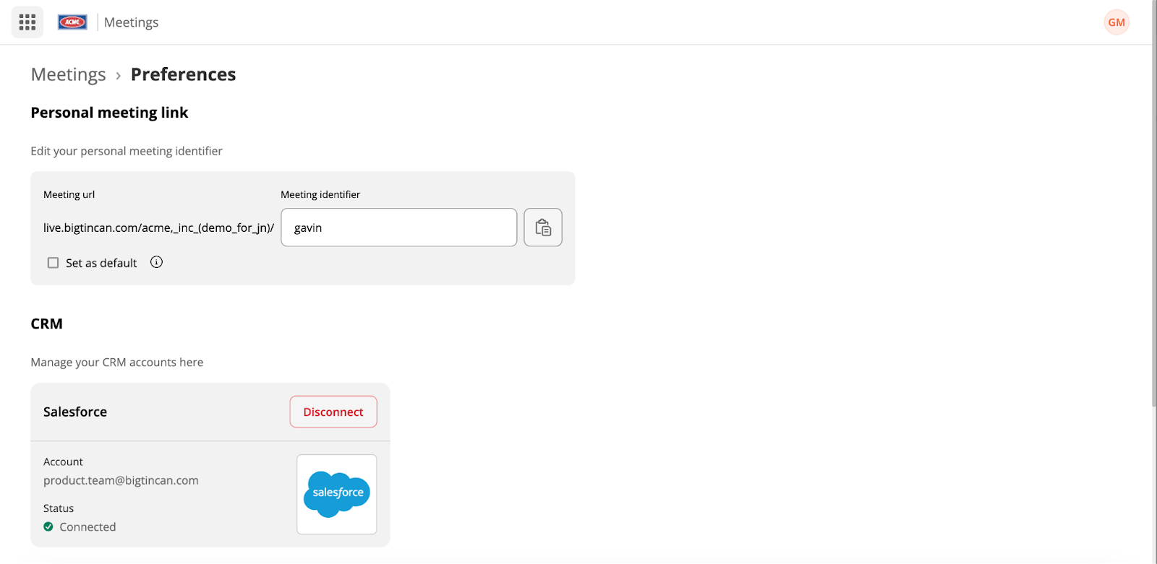
Task: Edit the Meeting identifier field
Action: pyautogui.click(x=399, y=227)
